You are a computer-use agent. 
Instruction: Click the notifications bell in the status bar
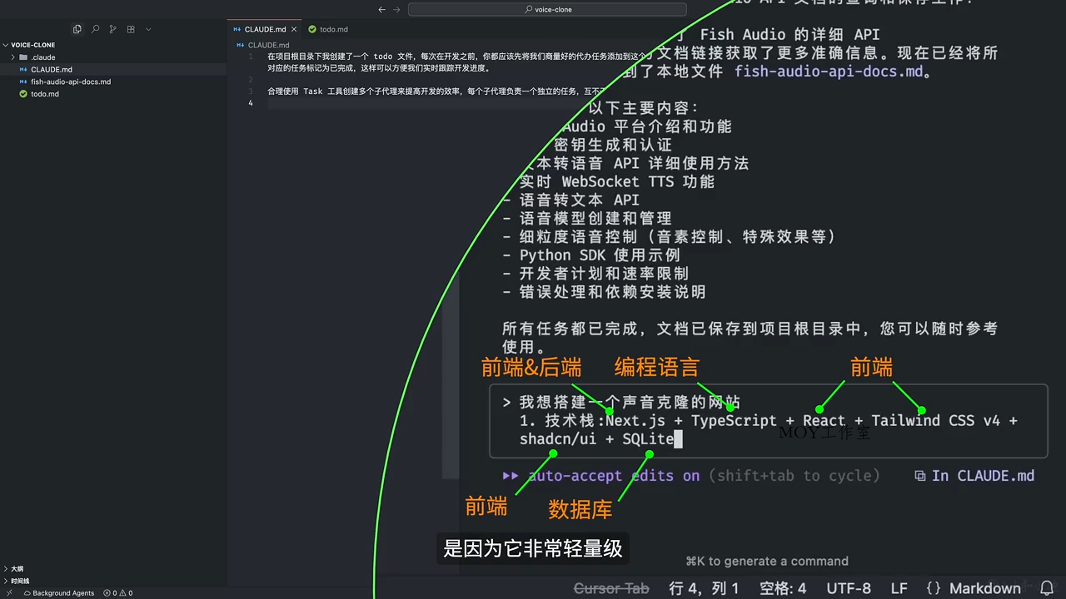point(1048,588)
